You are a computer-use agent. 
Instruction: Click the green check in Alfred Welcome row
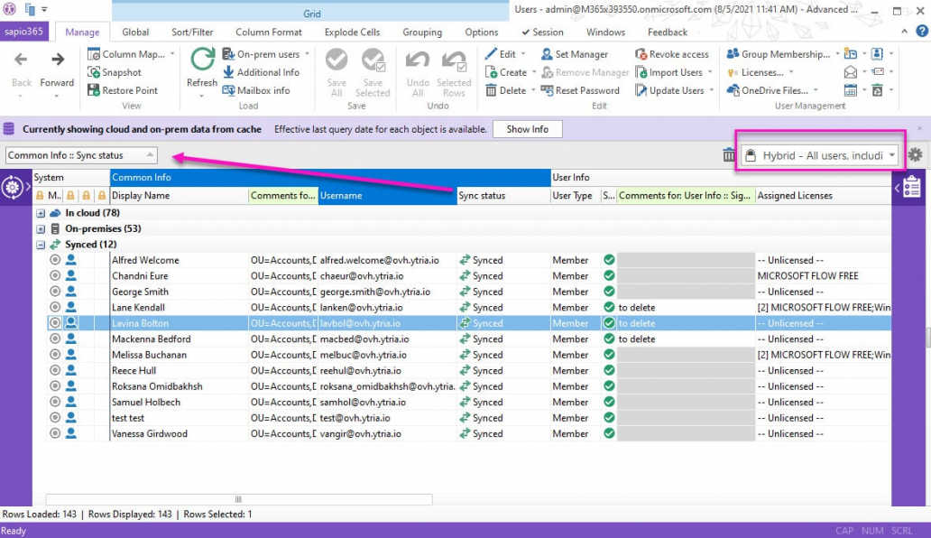pos(609,259)
